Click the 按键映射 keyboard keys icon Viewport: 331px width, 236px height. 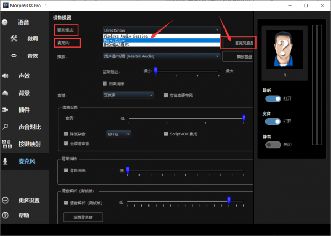pyautogui.click(x=7, y=144)
